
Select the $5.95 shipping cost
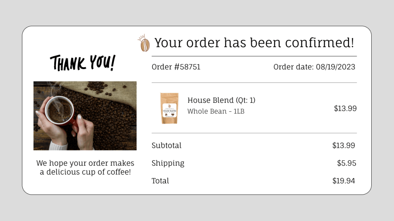tap(346, 163)
